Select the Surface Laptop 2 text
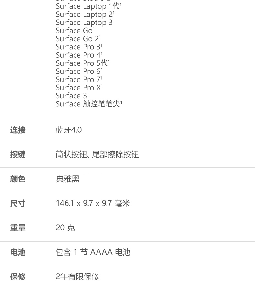The image size is (255, 291). (x=85, y=14)
